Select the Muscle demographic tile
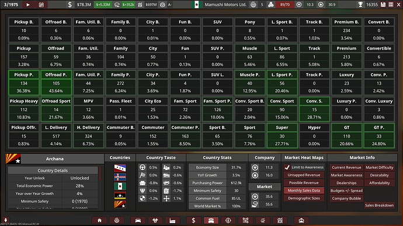 coord(249,57)
